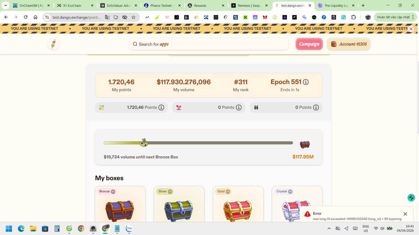Switch to the Pharos Testnet tab

162,6
